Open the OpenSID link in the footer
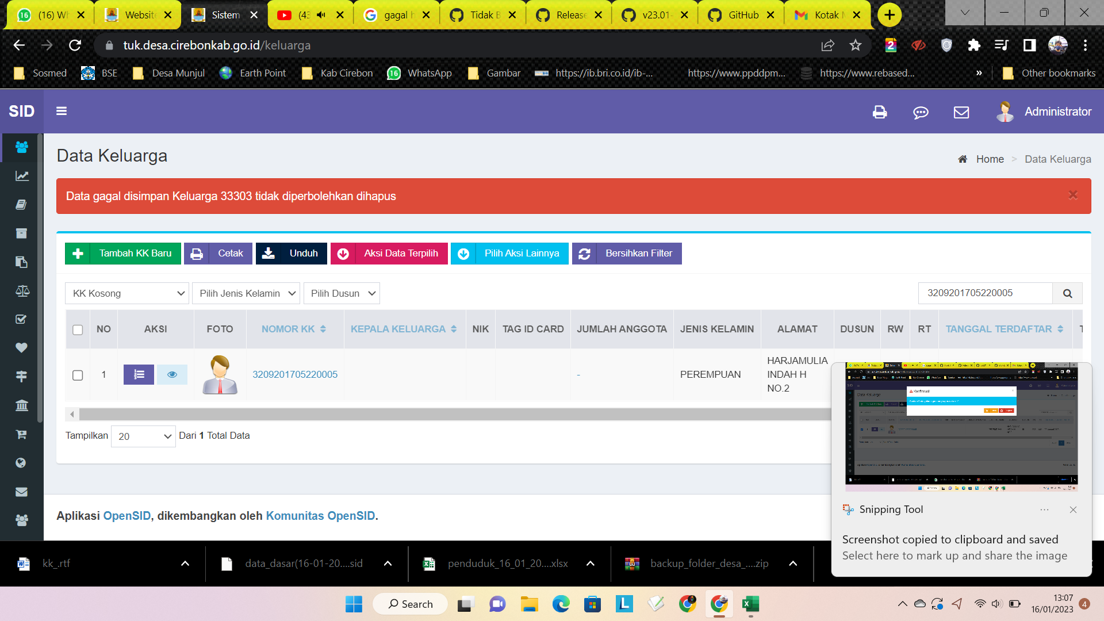This screenshot has height=621, width=1104. click(x=126, y=516)
